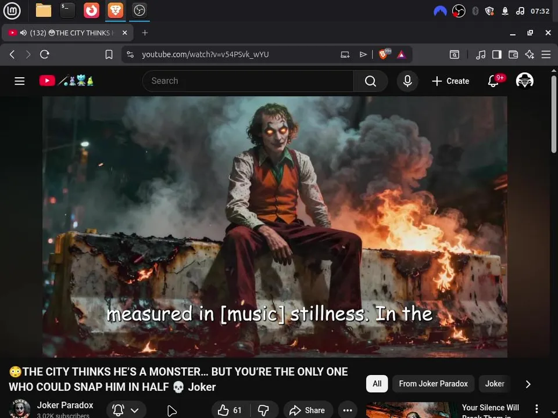Open YouTube notifications bell
Screen dimensions: 558x418
click(493, 81)
